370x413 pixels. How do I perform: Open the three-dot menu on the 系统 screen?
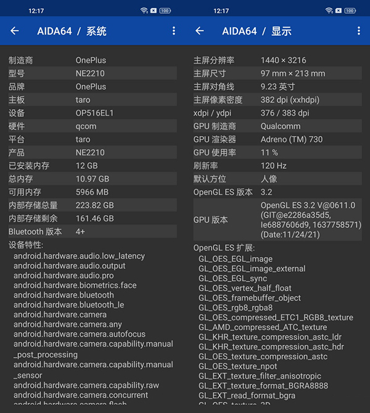pyautogui.click(x=174, y=31)
